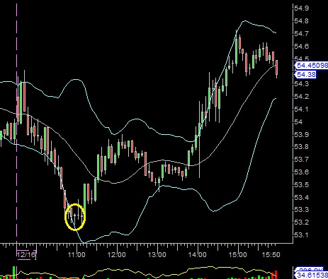Select the 54.7 price axis label

coord(301,34)
